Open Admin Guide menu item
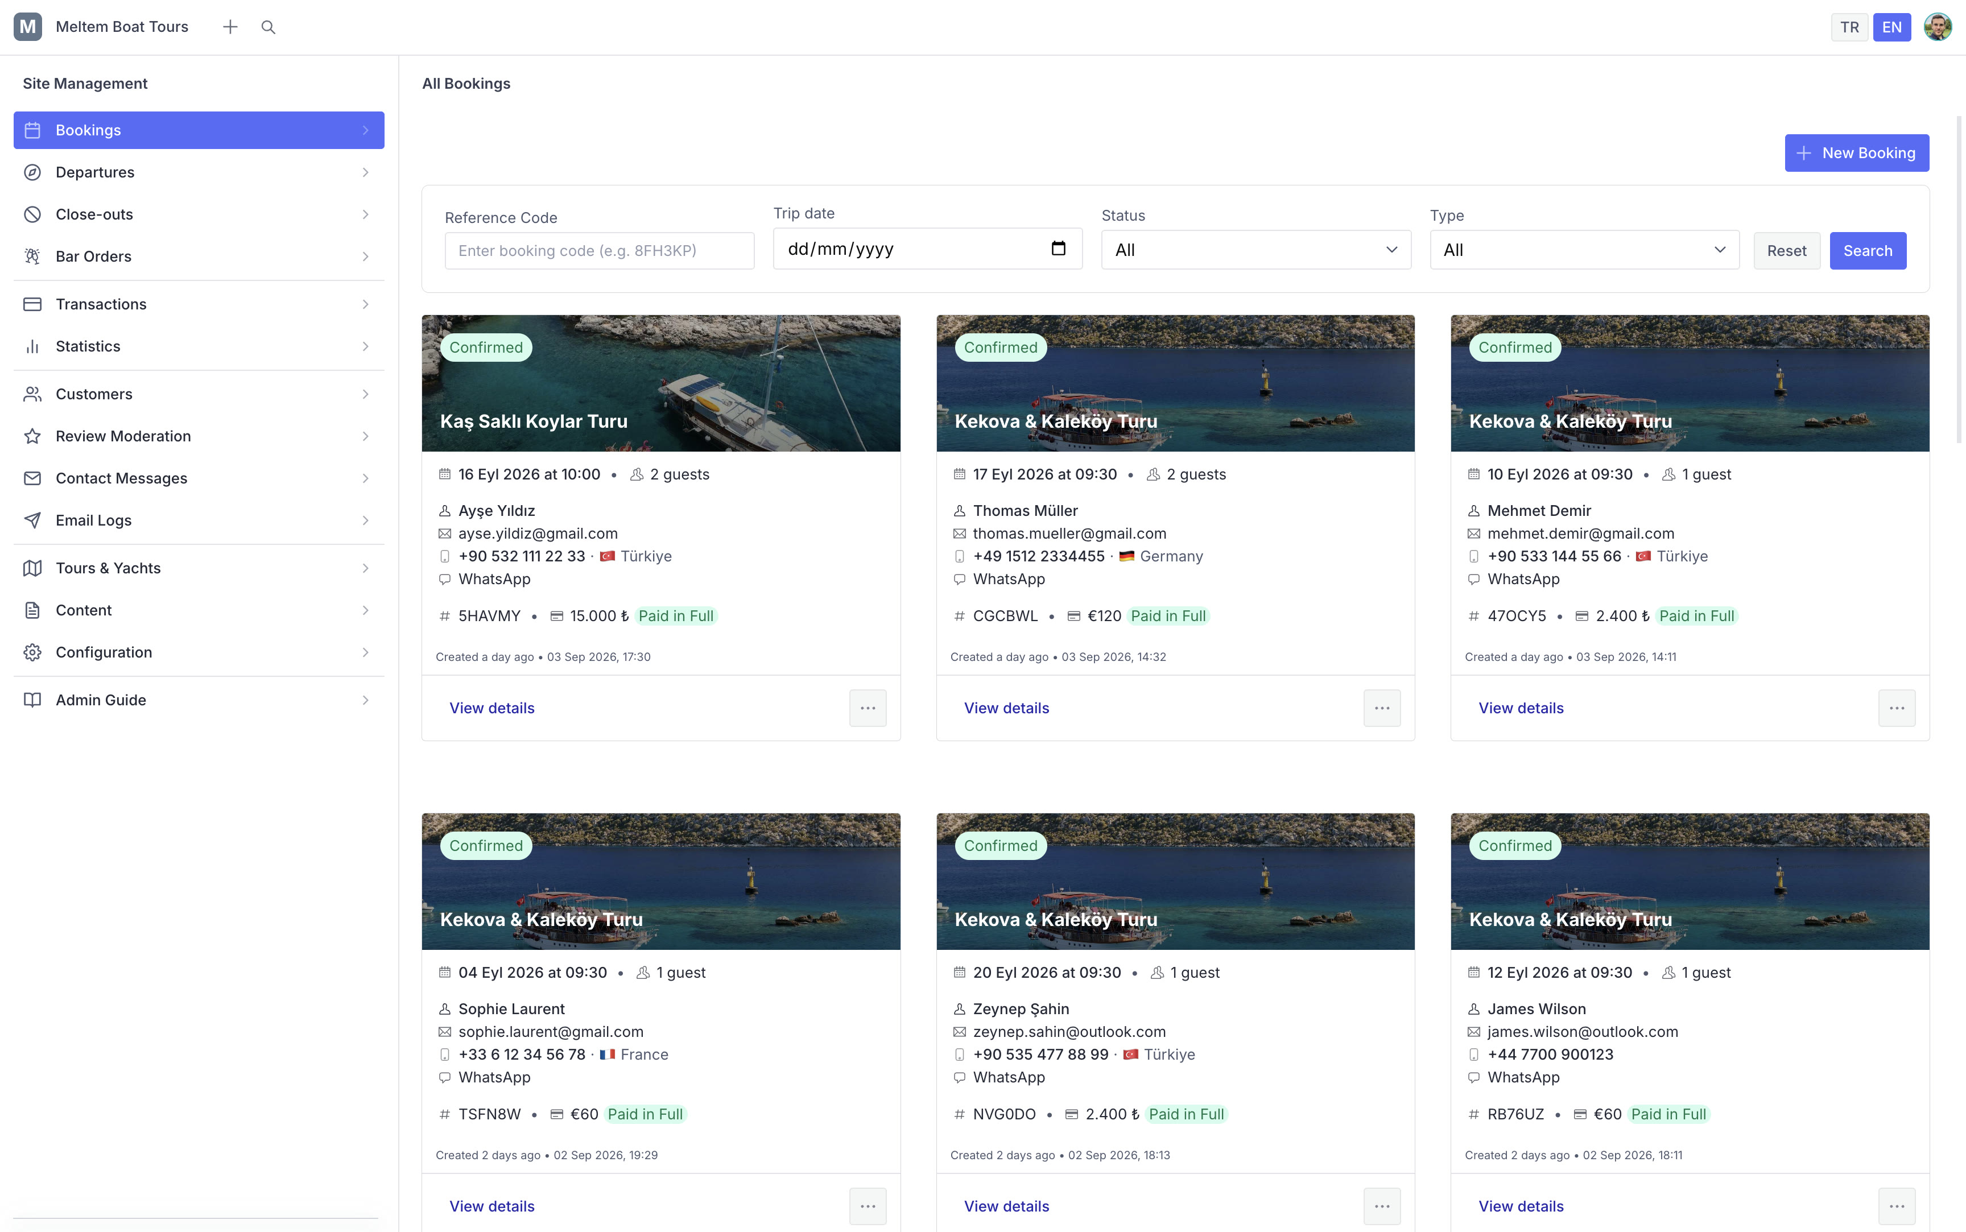 (x=199, y=700)
